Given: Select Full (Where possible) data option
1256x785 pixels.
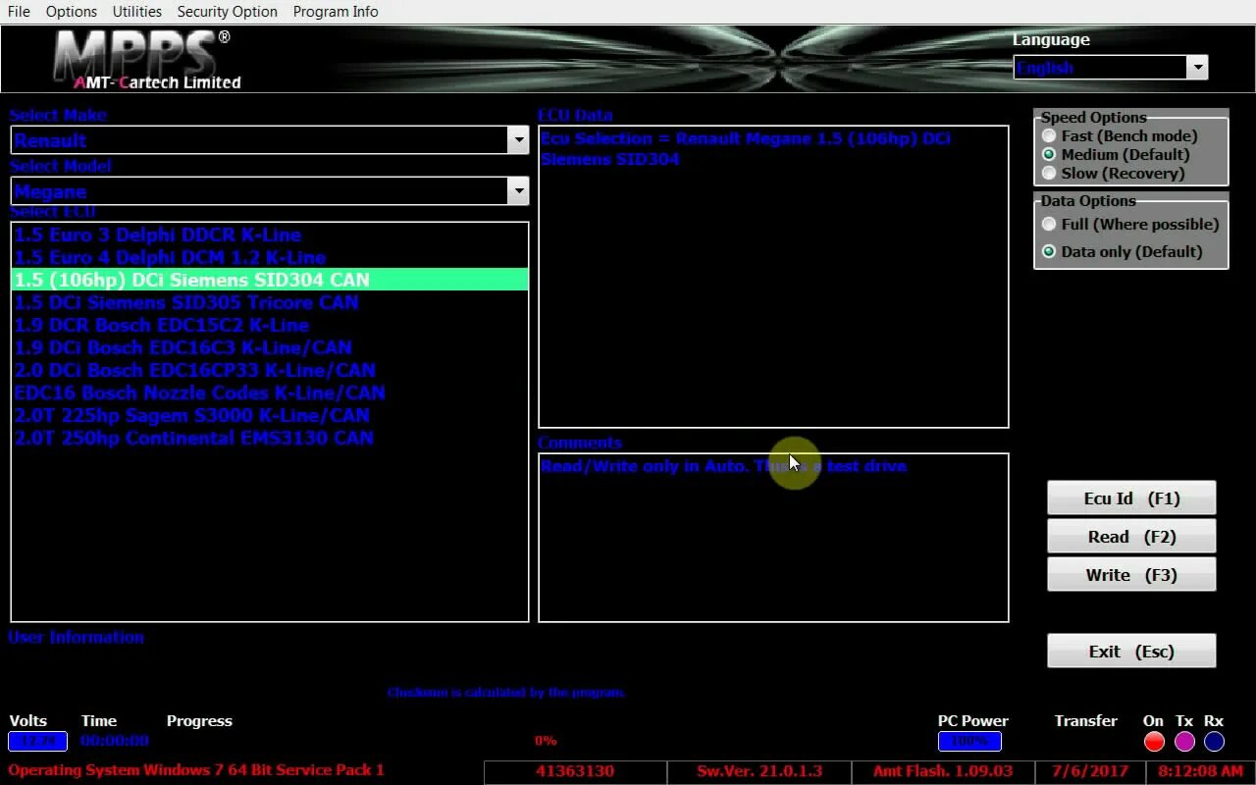Looking at the screenshot, I should (1049, 224).
